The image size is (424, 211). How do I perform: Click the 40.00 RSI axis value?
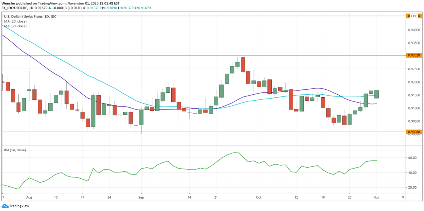[x=412, y=173]
